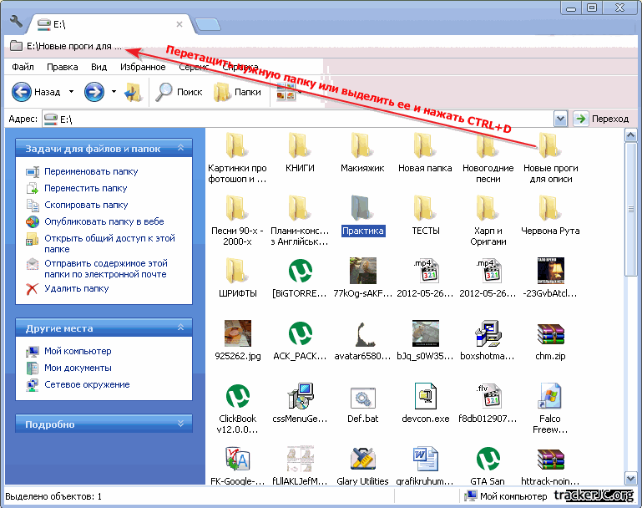Open the Файл menu
Viewport: 642px width, 508px height.
click(x=23, y=67)
